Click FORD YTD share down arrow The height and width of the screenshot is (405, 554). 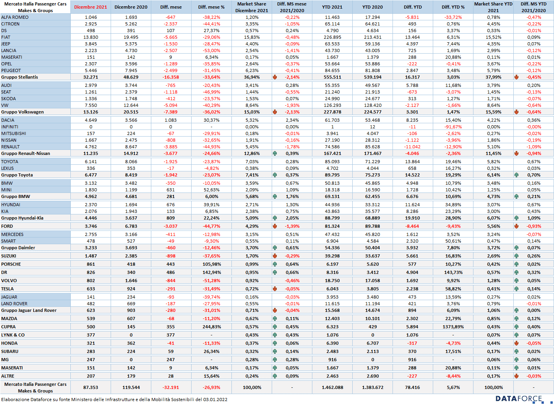[516, 226]
